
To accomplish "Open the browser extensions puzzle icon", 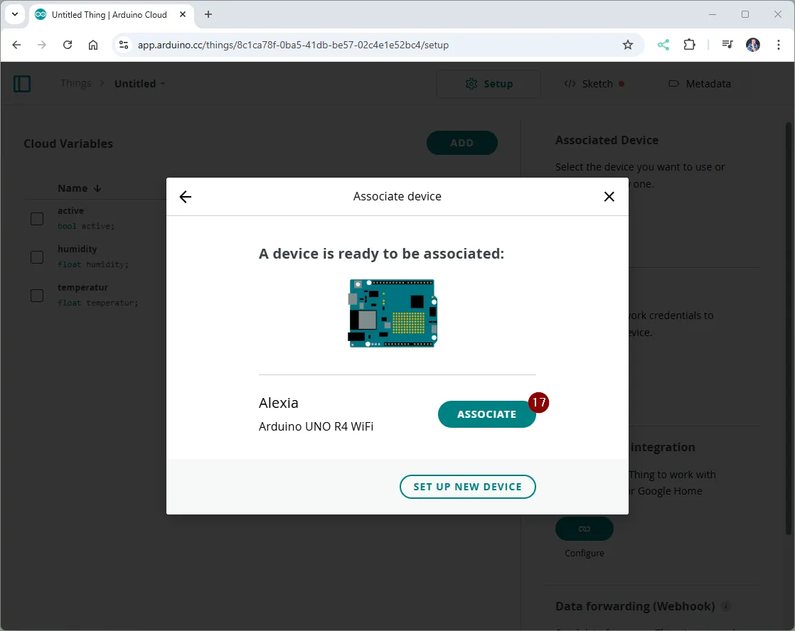I will pyautogui.click(x=689, y=45).
